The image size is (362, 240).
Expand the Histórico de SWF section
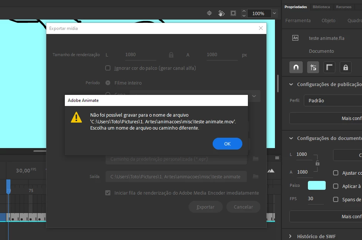(290, 236)
